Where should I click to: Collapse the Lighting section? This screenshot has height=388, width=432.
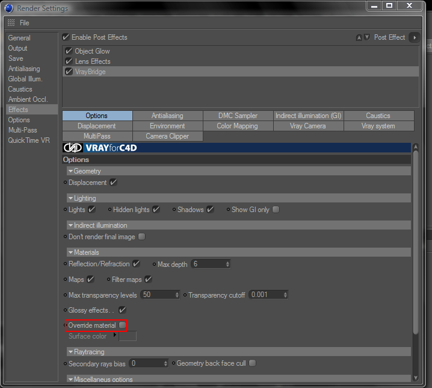(x=71, y=198)
